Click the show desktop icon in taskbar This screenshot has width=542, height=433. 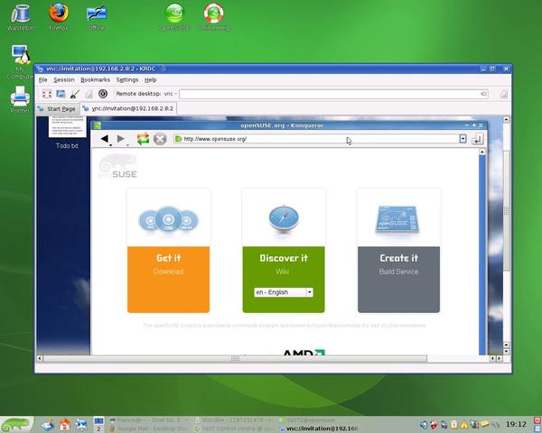click(48, 425)
